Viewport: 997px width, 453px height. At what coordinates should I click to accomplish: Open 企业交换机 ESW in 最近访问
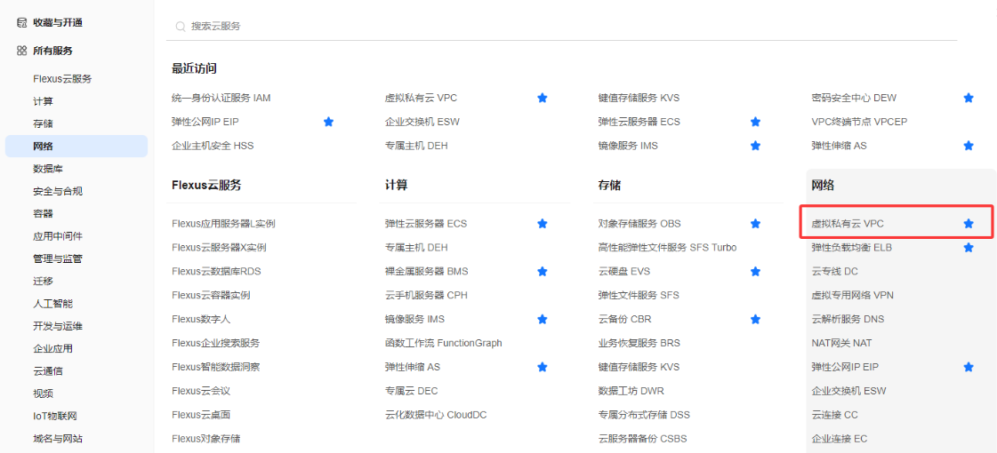422,122
